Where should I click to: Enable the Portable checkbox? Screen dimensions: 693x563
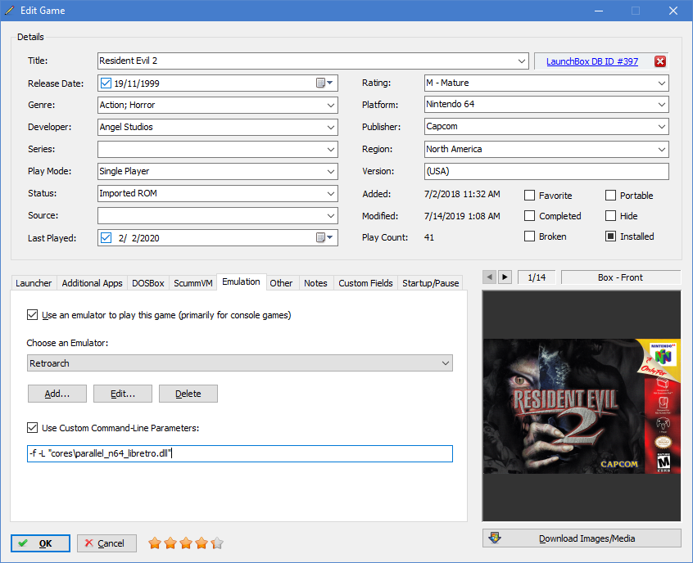[x=610, y=196]
